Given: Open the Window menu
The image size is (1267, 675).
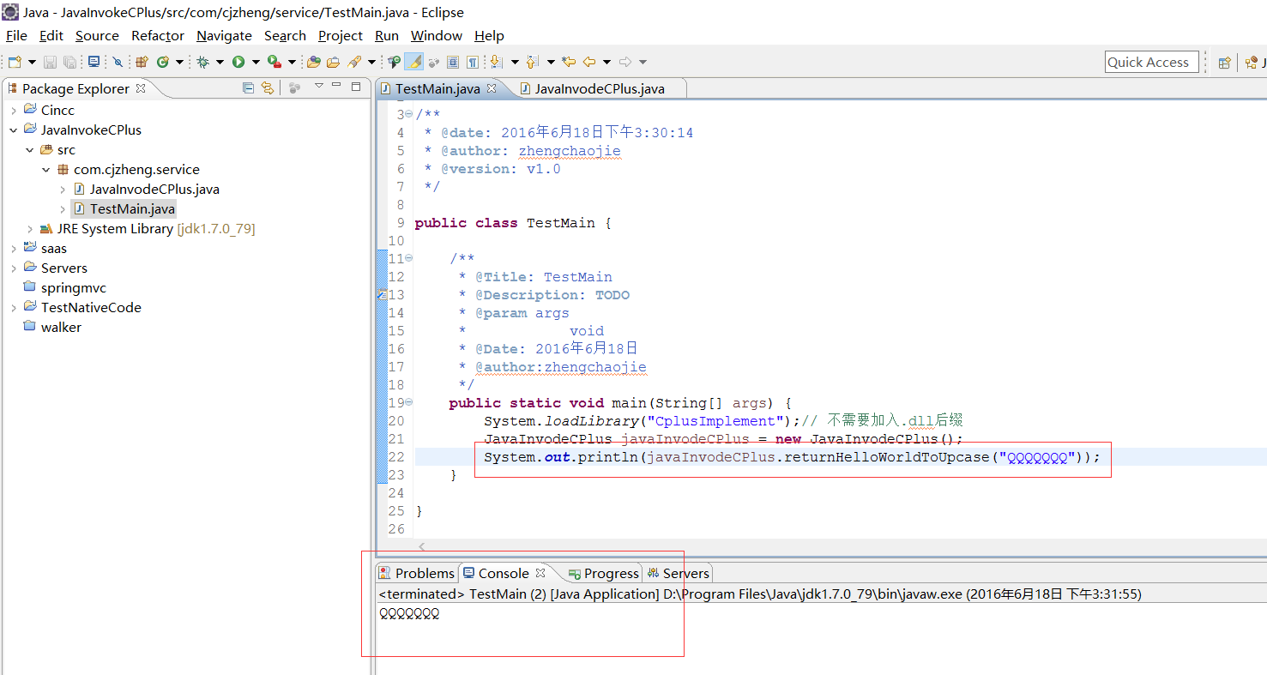Looking at the screenshot, I should pos(437,35).
